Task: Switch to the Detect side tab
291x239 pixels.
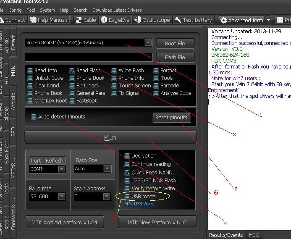Action: point(13,42)
